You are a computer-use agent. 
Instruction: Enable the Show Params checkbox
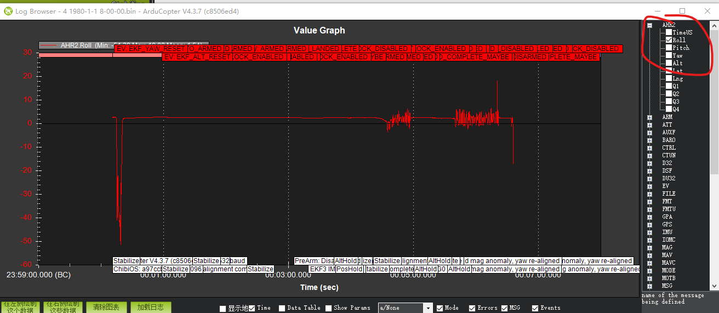coord(328,309)
